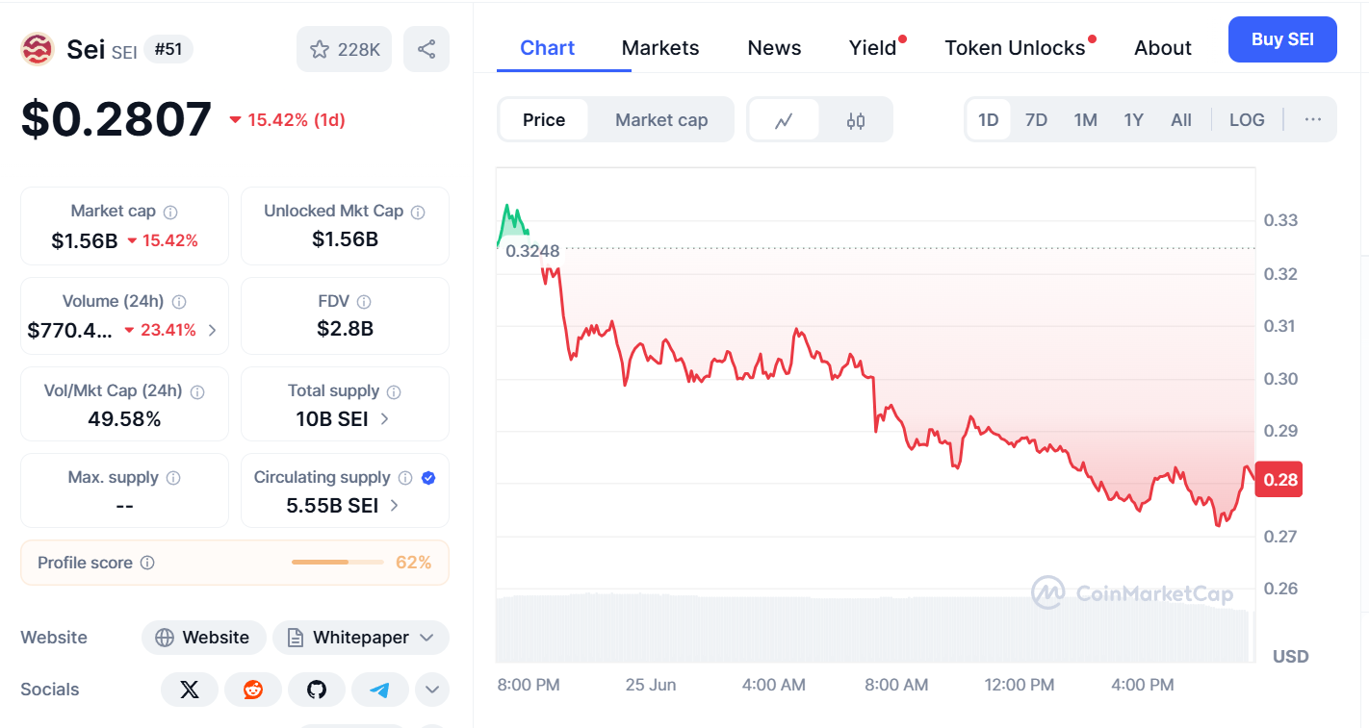
Task: Switch to the candlestick chart icon
Action: [x=856, y=120]
